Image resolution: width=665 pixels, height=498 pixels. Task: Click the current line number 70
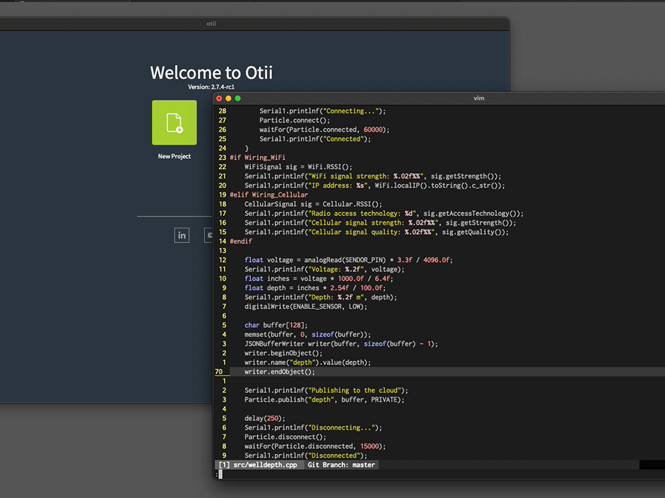coord(219,372)
